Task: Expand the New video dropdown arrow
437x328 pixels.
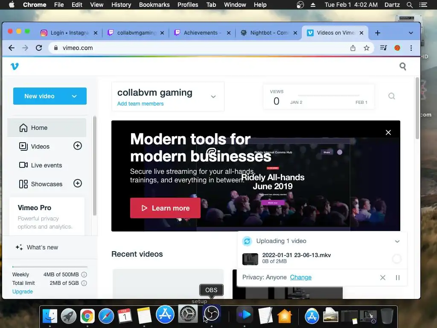Action: click(74, 96)
